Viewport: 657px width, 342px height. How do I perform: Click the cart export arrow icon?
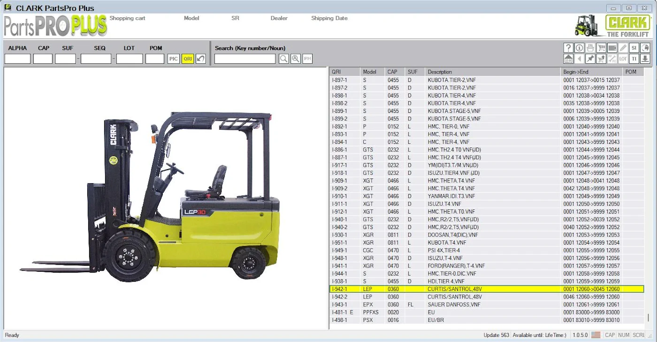601,59
